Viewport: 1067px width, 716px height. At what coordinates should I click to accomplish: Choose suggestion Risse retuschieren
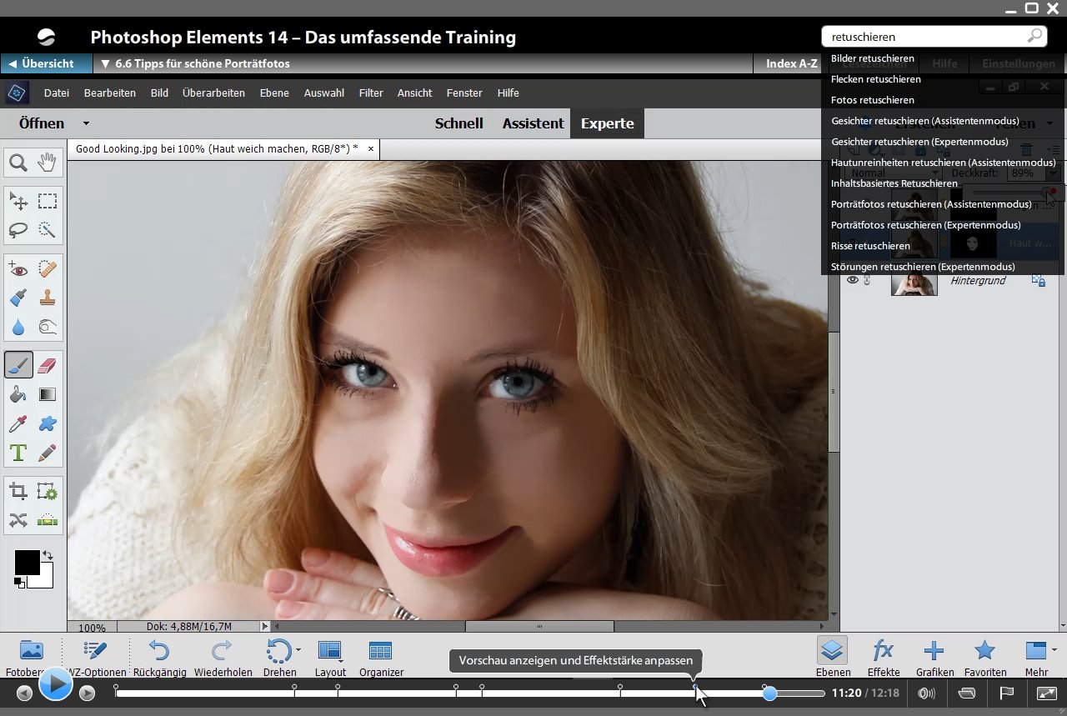click(x=870, y=246)
